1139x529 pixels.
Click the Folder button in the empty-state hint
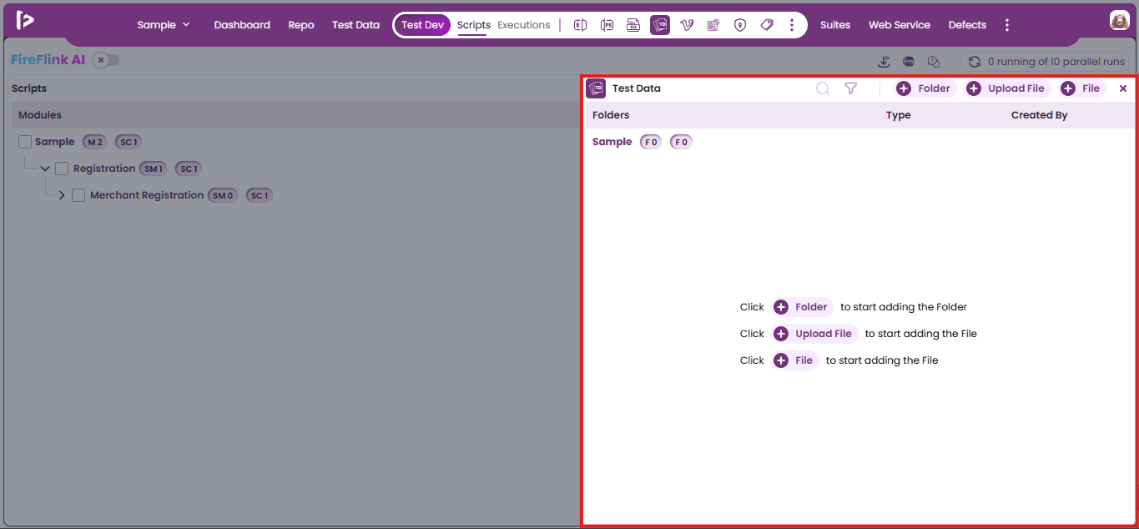tap(803, 307)
